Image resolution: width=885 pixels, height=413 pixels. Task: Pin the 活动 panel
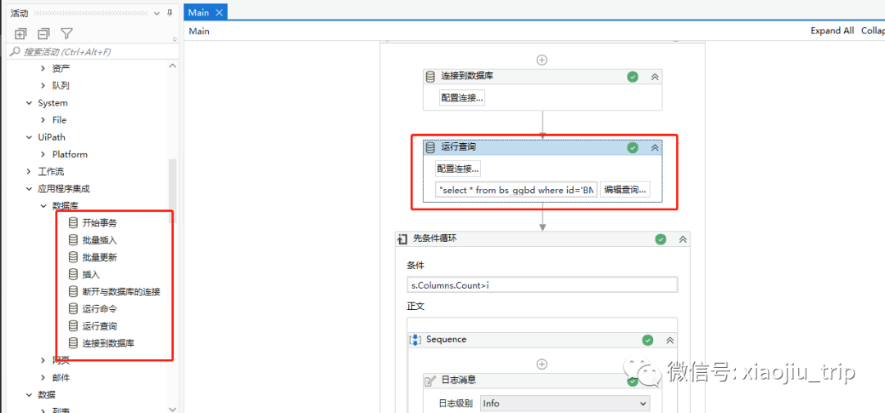click(x=170, y=13)
